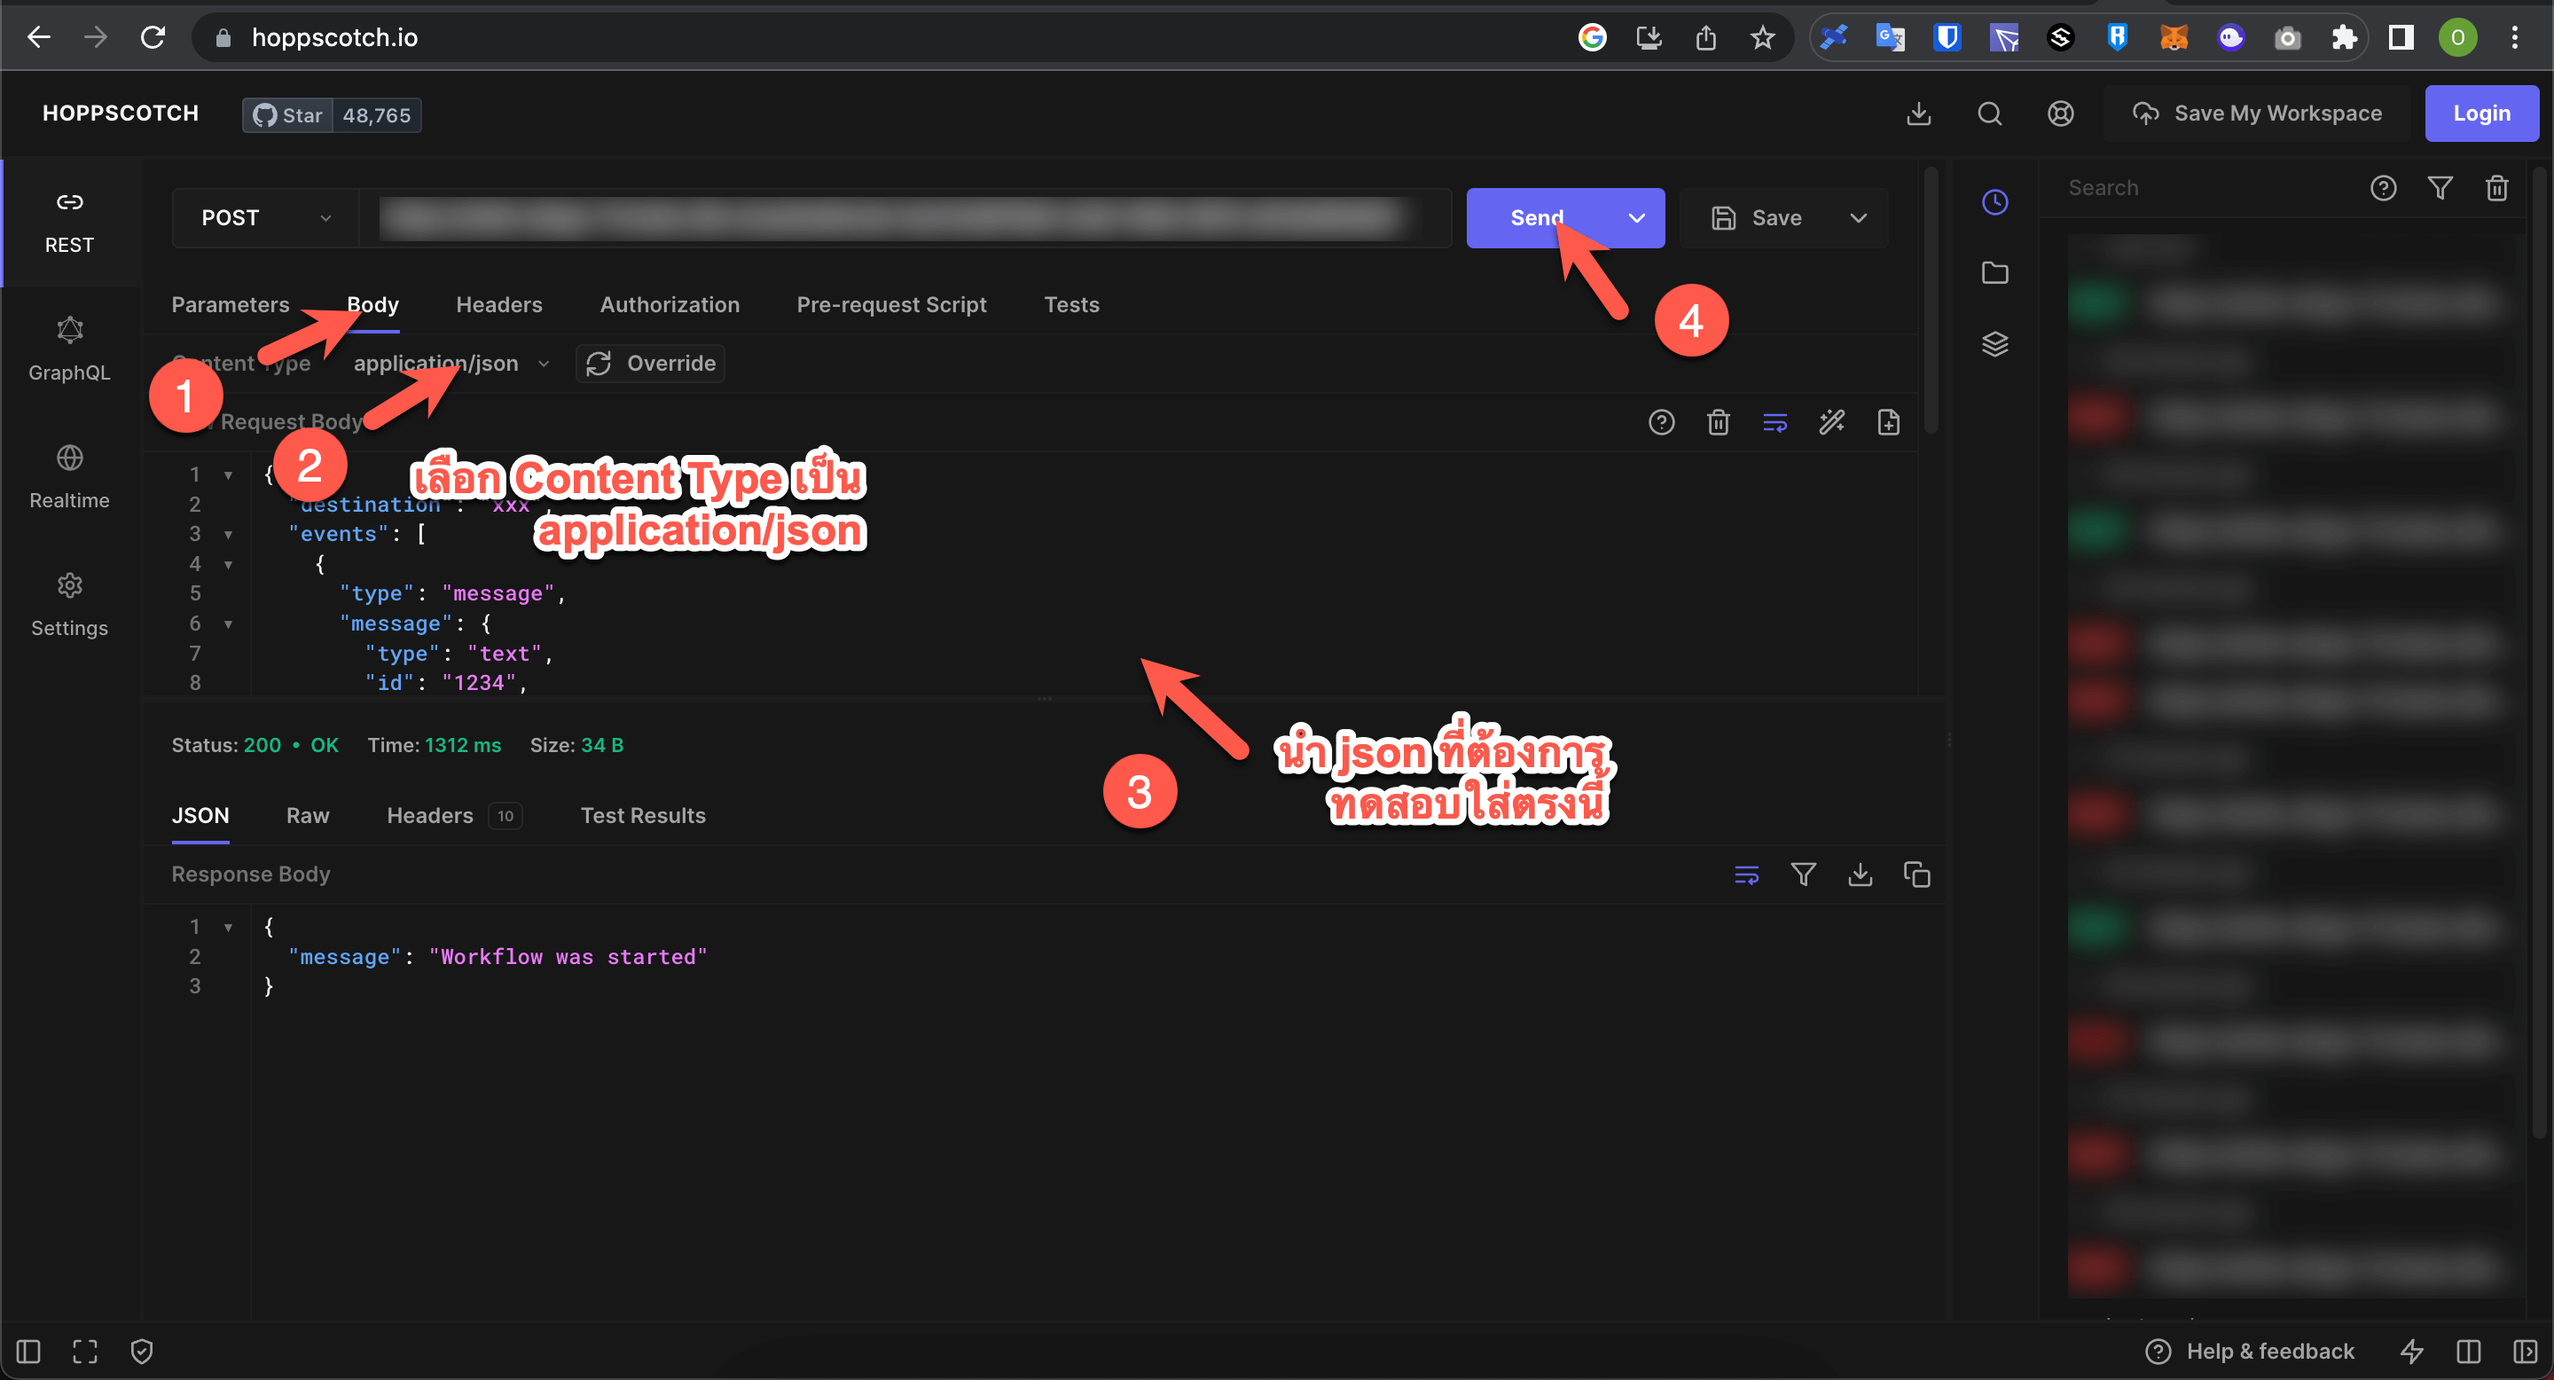Open Hoppscotch Settings from the sidebar
2554x1380 pixels.
[x=69, y=603]
